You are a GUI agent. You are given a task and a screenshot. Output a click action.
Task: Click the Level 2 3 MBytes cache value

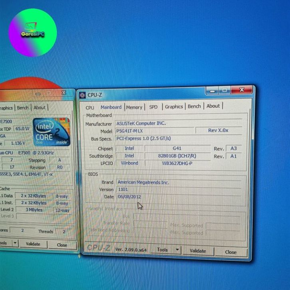tap(34, 210)
